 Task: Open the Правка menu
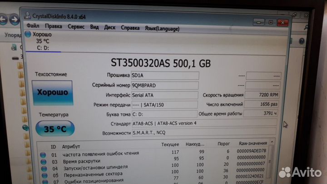(54, 26)
